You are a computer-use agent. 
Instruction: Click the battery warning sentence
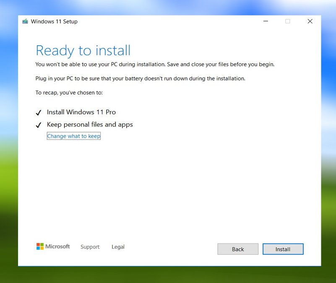pos(140,78)
